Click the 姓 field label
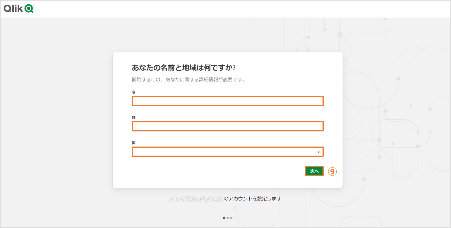 (134, 117)
